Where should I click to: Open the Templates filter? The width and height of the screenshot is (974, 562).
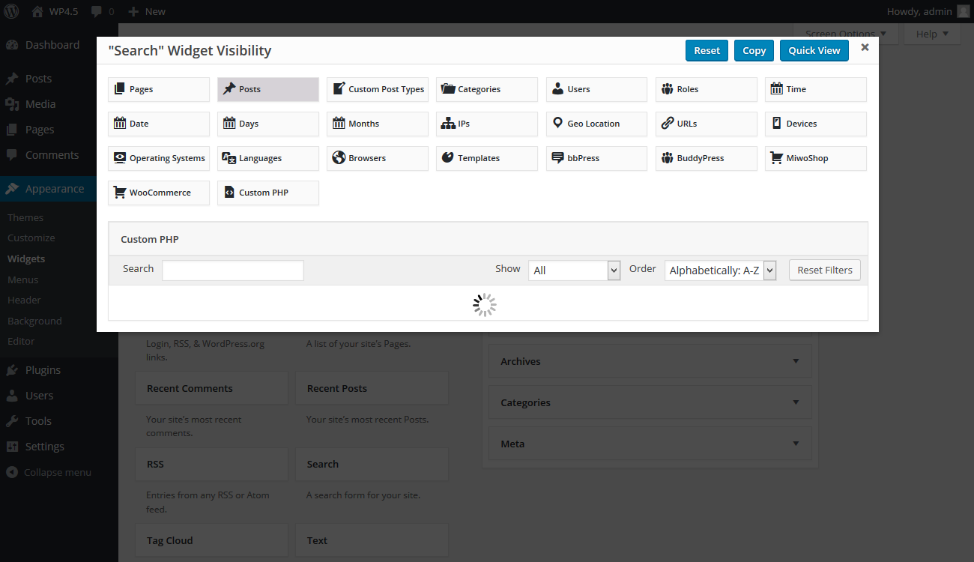click(487, 158)
